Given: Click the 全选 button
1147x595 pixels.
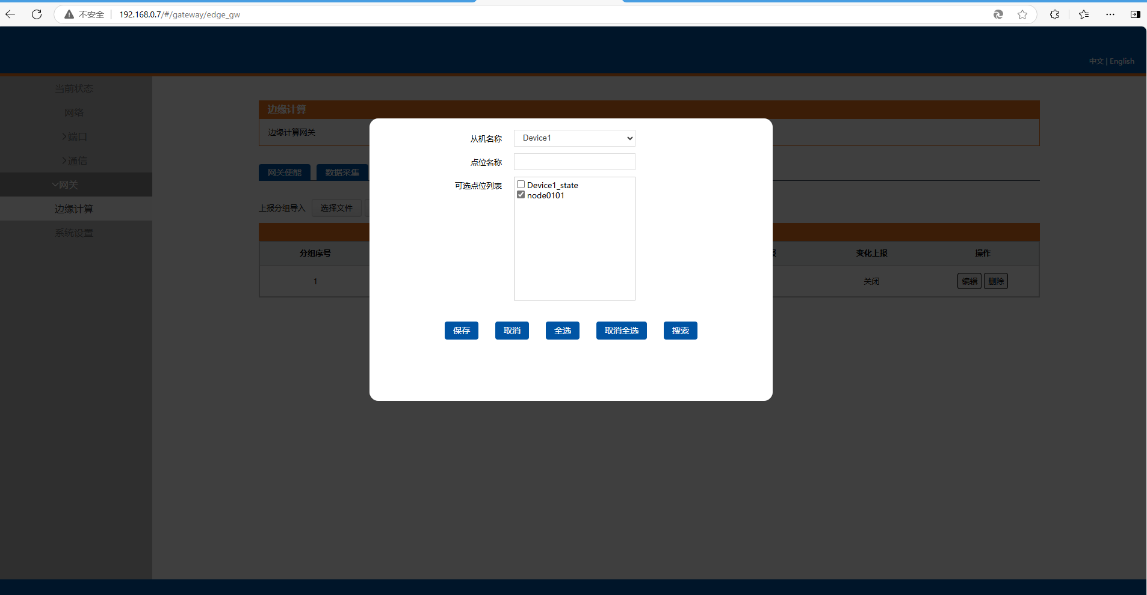Looking at the screenshot, I should [x=563, y=331].
